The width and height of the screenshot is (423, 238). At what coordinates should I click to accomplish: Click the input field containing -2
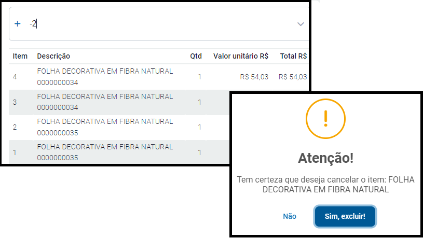156,24
